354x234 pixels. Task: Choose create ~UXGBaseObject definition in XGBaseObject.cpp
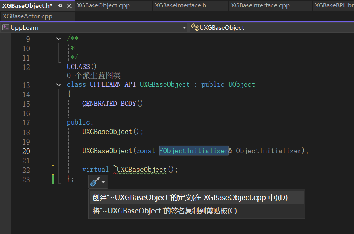coord(197,198)
